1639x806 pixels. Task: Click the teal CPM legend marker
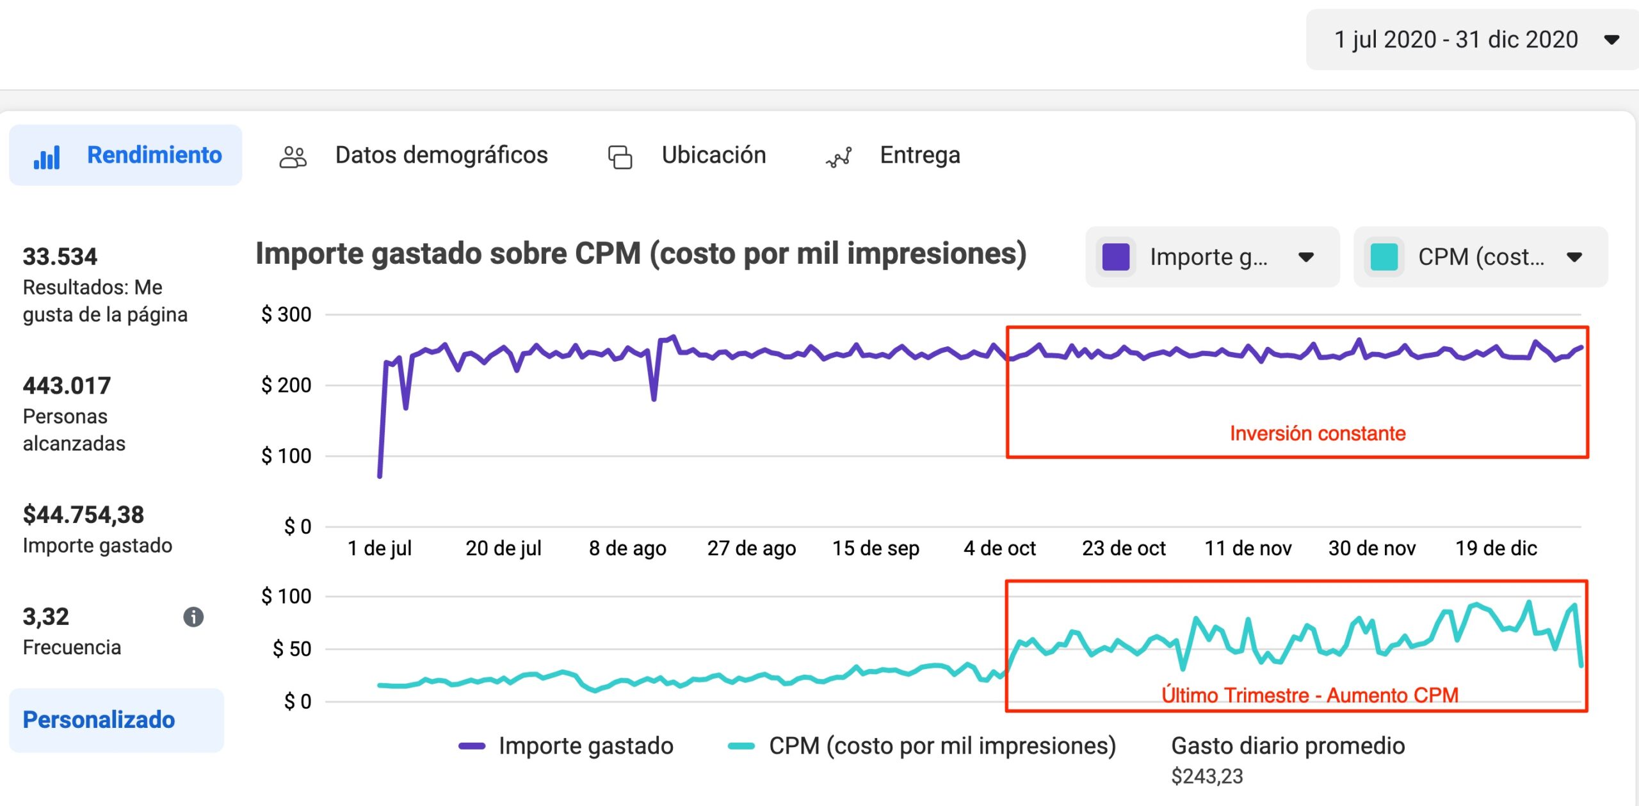[741, 746]
